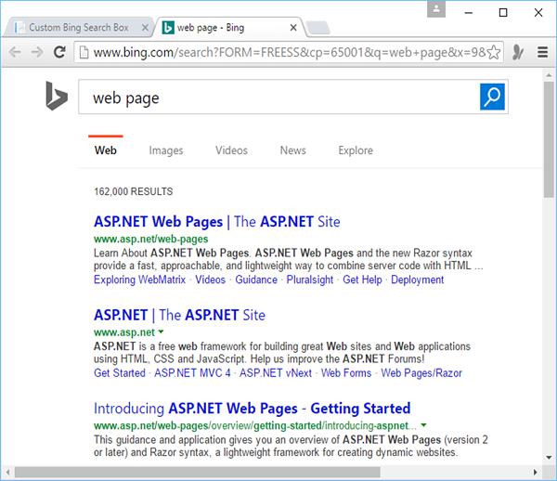
Task: Open the Get Started sublink
Action: [120, 373]
